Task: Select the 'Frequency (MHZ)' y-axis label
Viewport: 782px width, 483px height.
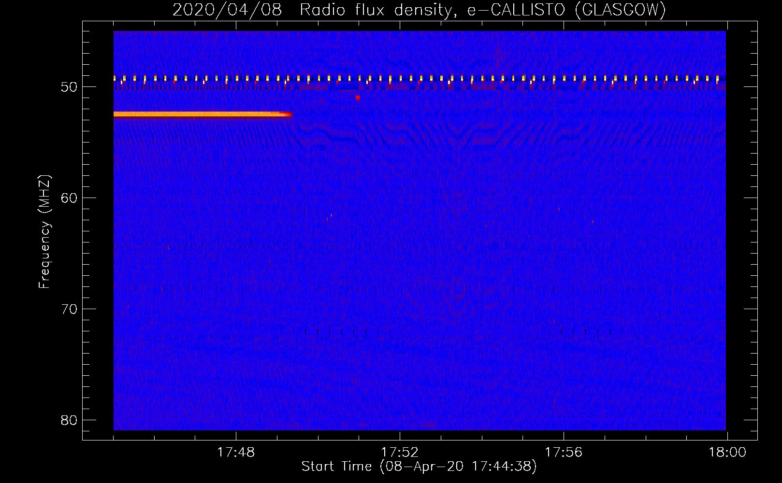Action: 44,232
